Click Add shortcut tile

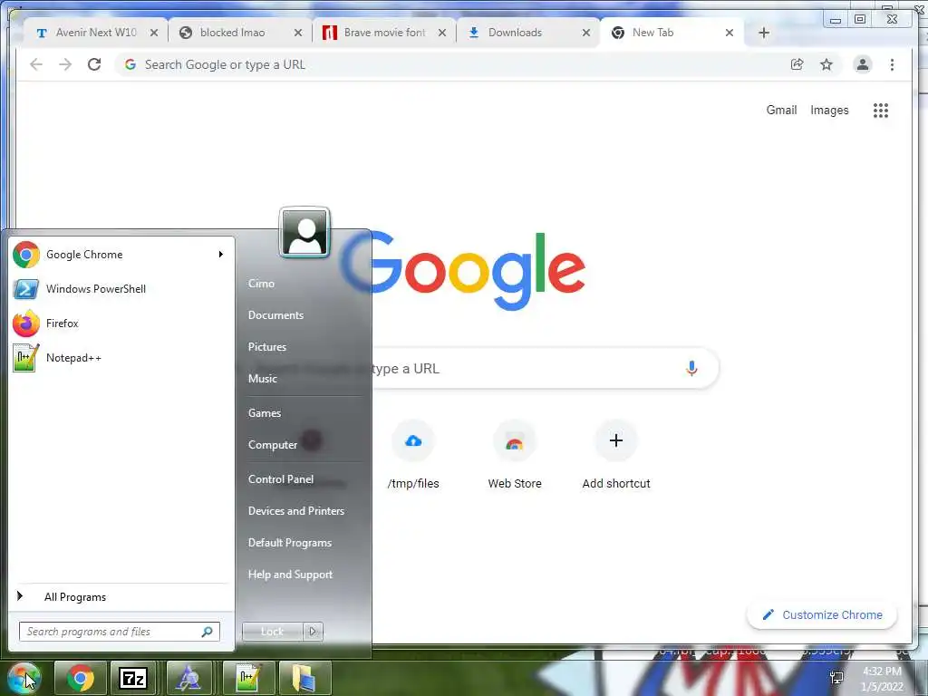(x=616, y=456)
